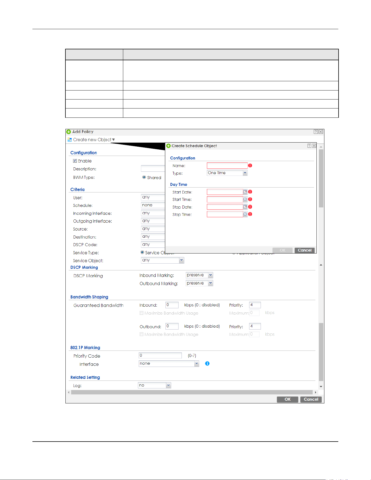Click the disabled OK in Schedule dialog
Screen dimensions: 371x480
pyautogui.click(x=282, y=250)
